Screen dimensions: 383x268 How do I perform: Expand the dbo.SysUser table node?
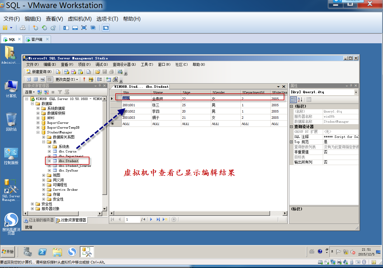tap(49, 170)
